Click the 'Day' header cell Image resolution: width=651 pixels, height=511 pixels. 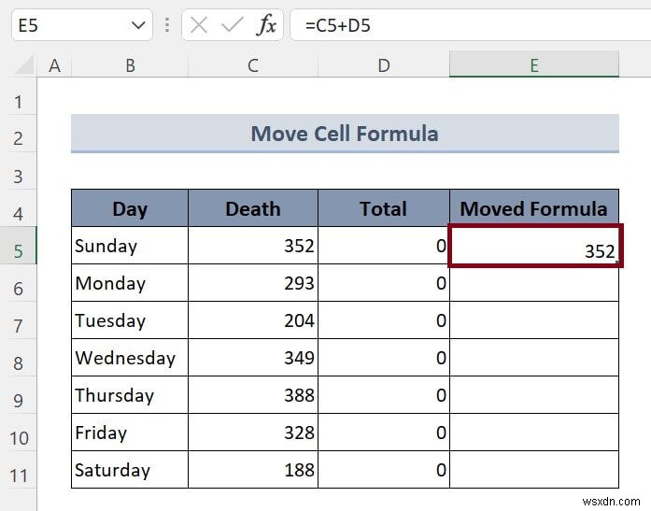130,208
